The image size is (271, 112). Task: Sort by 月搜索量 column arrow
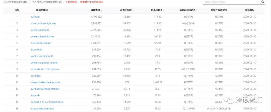pos(101,11)
